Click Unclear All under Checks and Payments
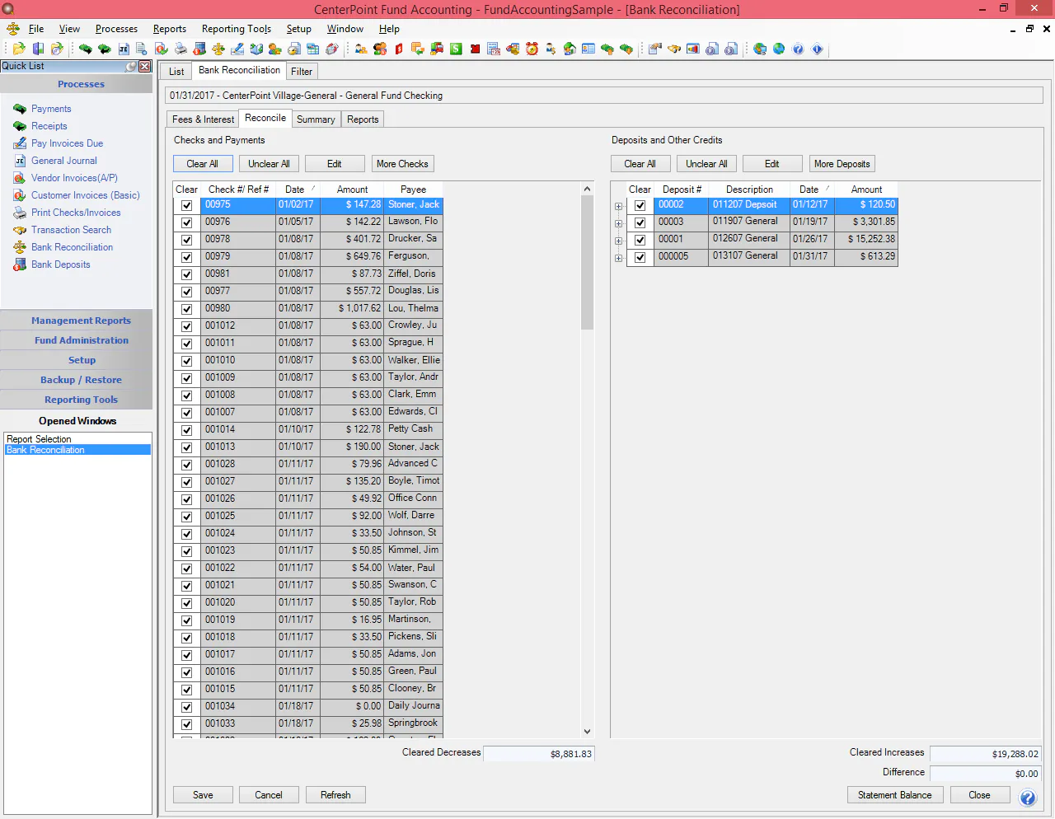This screenshot has height=819, width=1055. tap(269, 164)
